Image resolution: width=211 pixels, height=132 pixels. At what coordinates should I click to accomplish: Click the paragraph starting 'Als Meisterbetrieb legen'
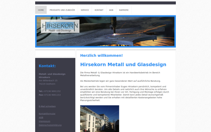[x=120, y=81]
